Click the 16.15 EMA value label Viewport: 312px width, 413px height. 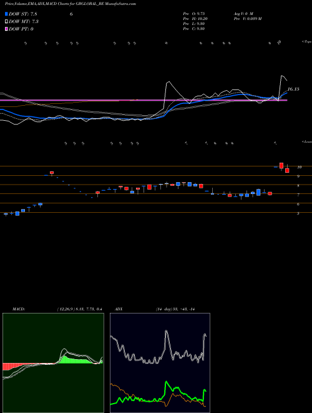[x=293, y=89]
